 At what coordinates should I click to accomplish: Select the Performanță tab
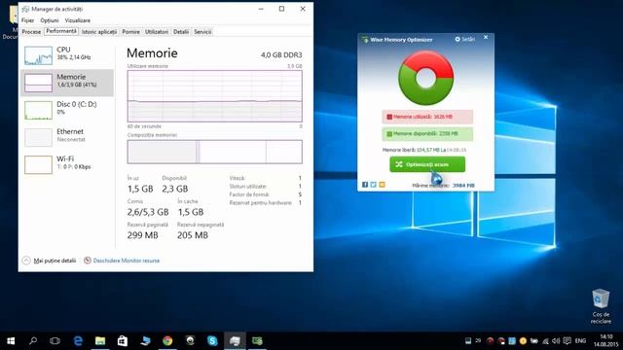(61, 31)
